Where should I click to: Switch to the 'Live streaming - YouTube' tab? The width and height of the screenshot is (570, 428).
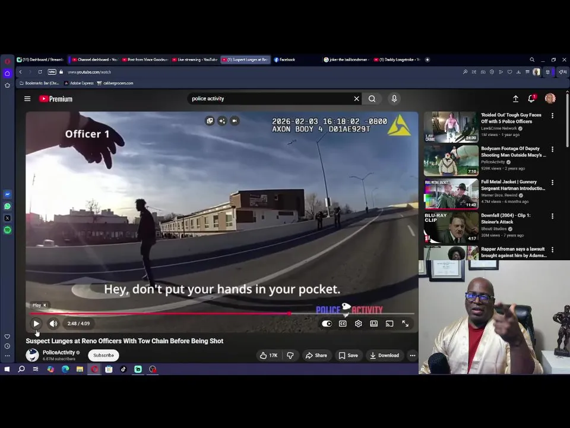[195, 59]
